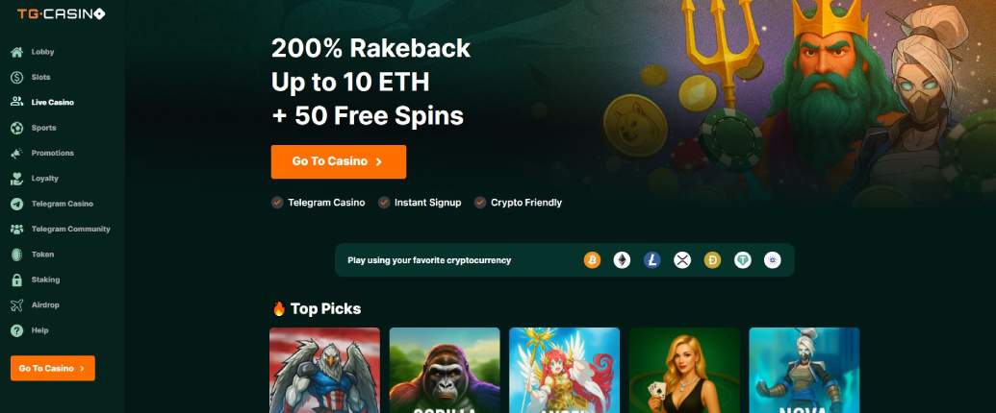Click the Telegram Casino checkmark

277,203
